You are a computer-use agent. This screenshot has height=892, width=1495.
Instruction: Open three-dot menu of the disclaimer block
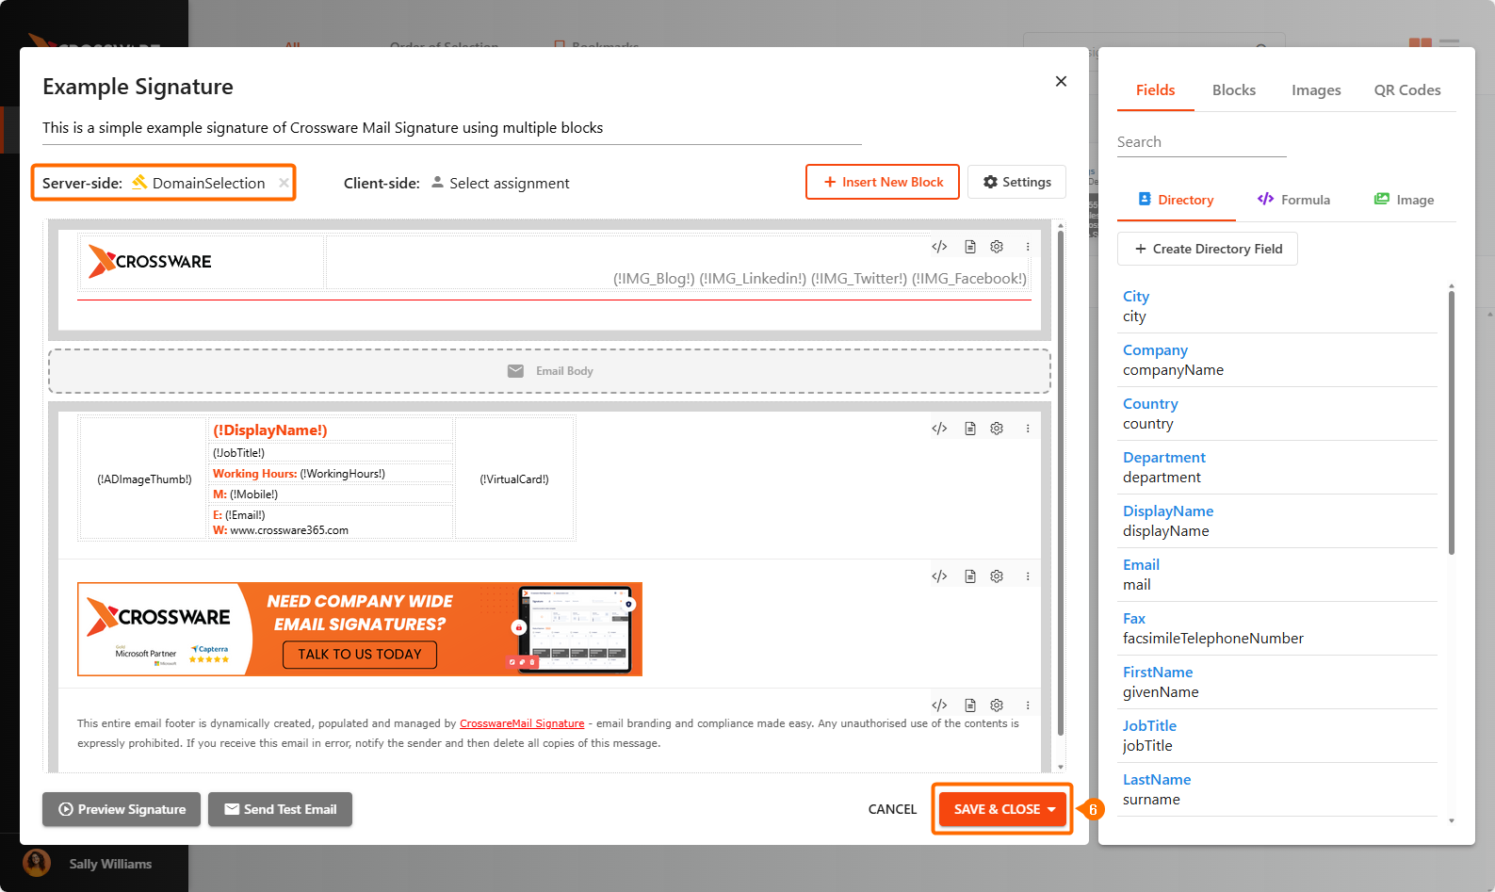(1028, 705)
